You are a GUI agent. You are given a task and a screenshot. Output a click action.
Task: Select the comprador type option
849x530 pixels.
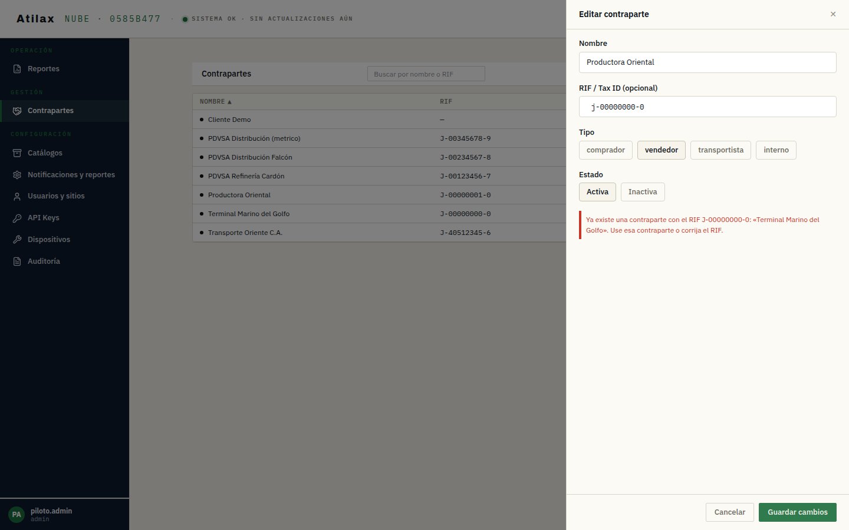pyautogui.click(x=606, y=150)
